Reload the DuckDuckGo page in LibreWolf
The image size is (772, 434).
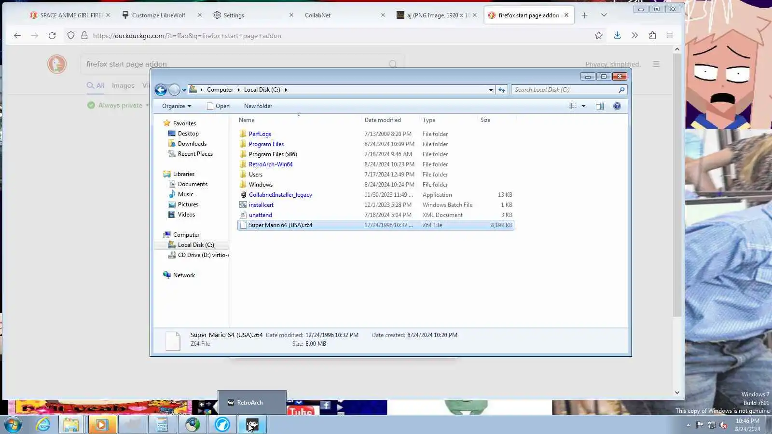[52, 35]
